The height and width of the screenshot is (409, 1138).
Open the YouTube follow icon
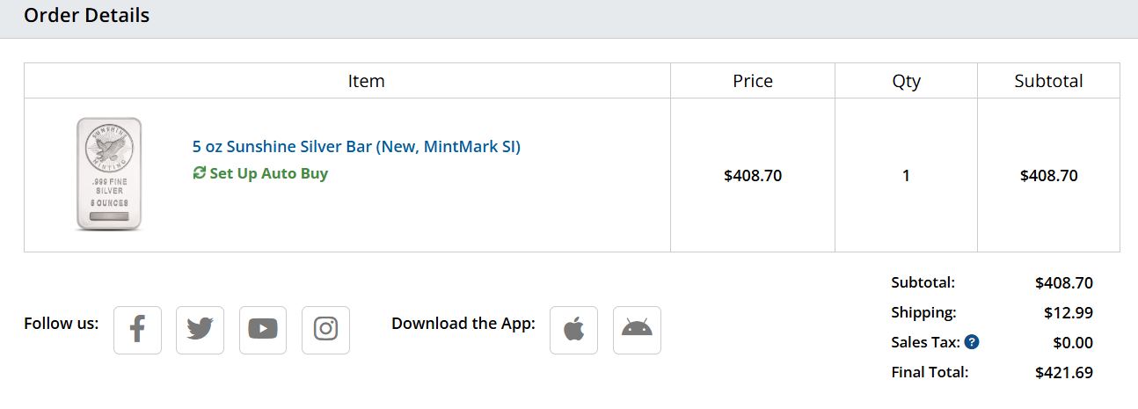click(x=263, y=330)
